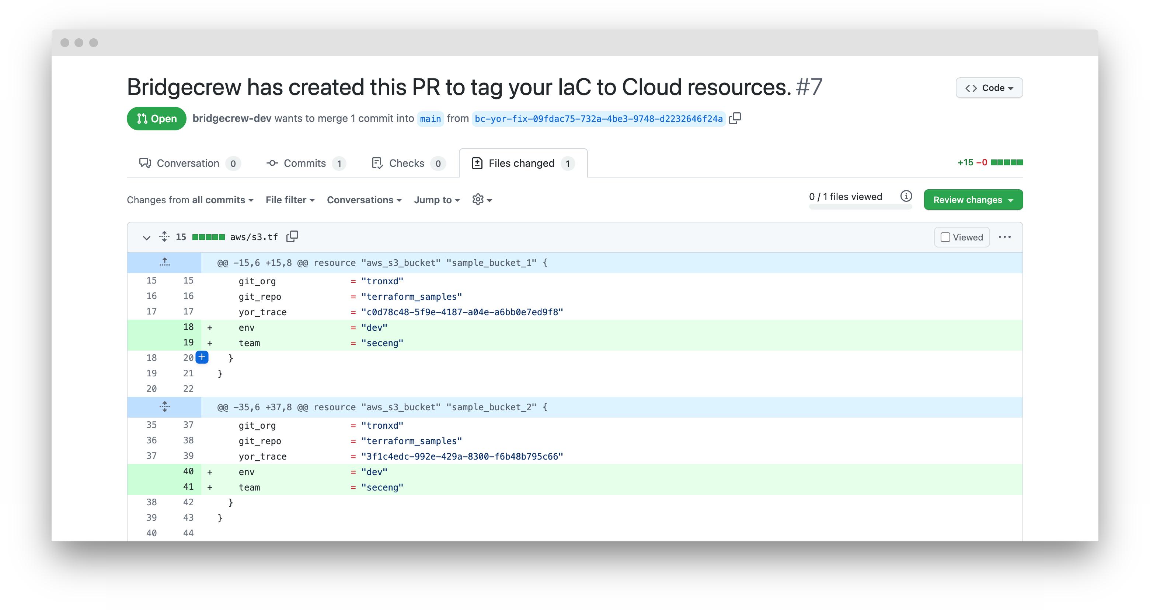Select the Files changed tab
Image resolution: width=1150 pixels, height=615 pixels.
tap(523, 163)
